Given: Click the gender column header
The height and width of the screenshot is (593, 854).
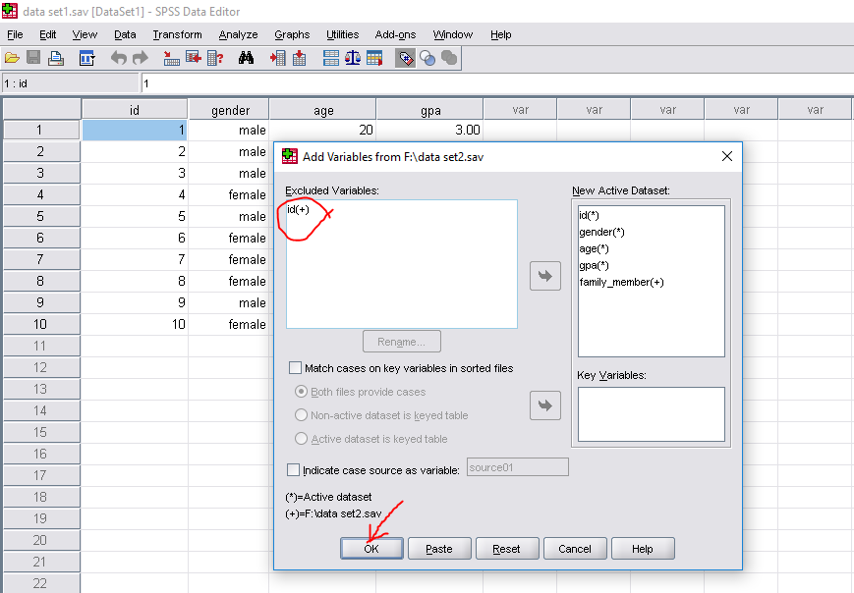Looking at the screenshot, I should (x=230, y=110).
